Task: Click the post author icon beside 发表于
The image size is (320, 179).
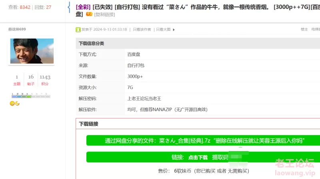Action: (x=78, y=30)
